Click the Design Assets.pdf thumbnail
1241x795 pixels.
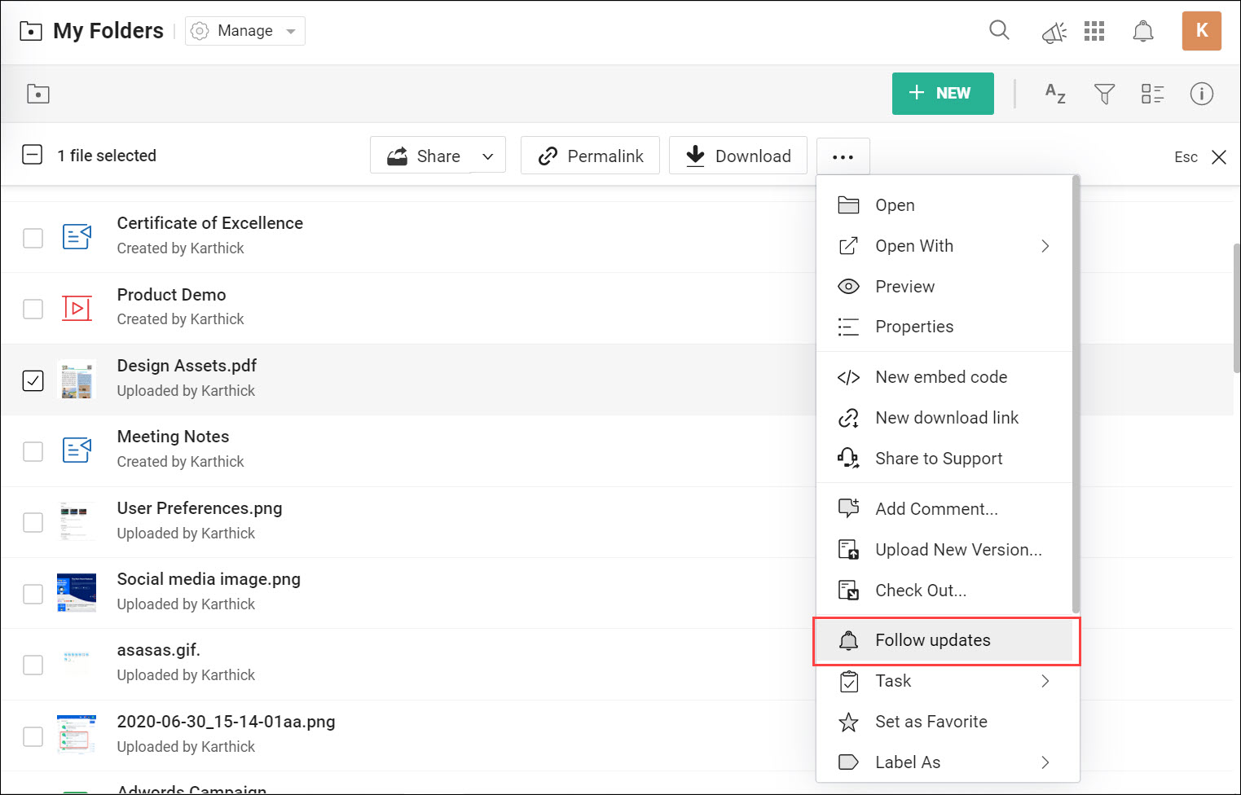click(x=76, y=380)
